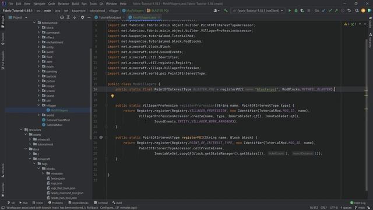The width and height of the screenshot is (373, 210).
Task: Hide the Project panel with minus icon
Action: pos(89,17)
